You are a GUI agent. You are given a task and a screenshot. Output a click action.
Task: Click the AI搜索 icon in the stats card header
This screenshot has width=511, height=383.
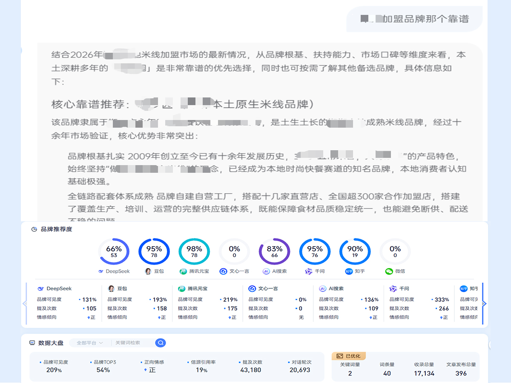point(322,289)
